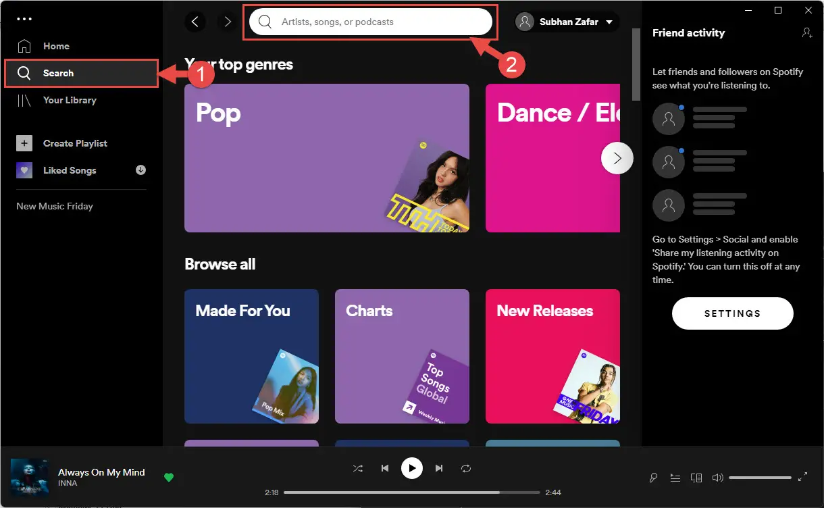Open the connect to a device menu
The width and height of the screenshot is (824, 508).
696,478
